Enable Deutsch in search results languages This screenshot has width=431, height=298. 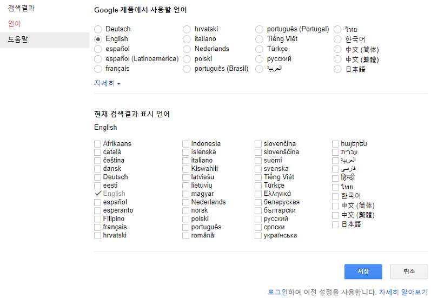97,177
